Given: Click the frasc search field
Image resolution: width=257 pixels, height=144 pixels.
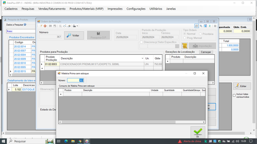Looking at the screenshot, I should [x=21, y=31].
